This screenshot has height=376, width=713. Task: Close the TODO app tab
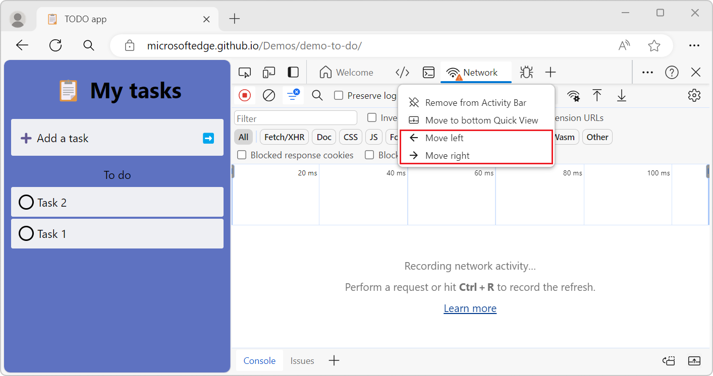pos(206,19)
